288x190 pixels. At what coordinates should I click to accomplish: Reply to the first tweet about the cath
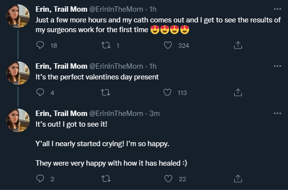pos(40,45)
